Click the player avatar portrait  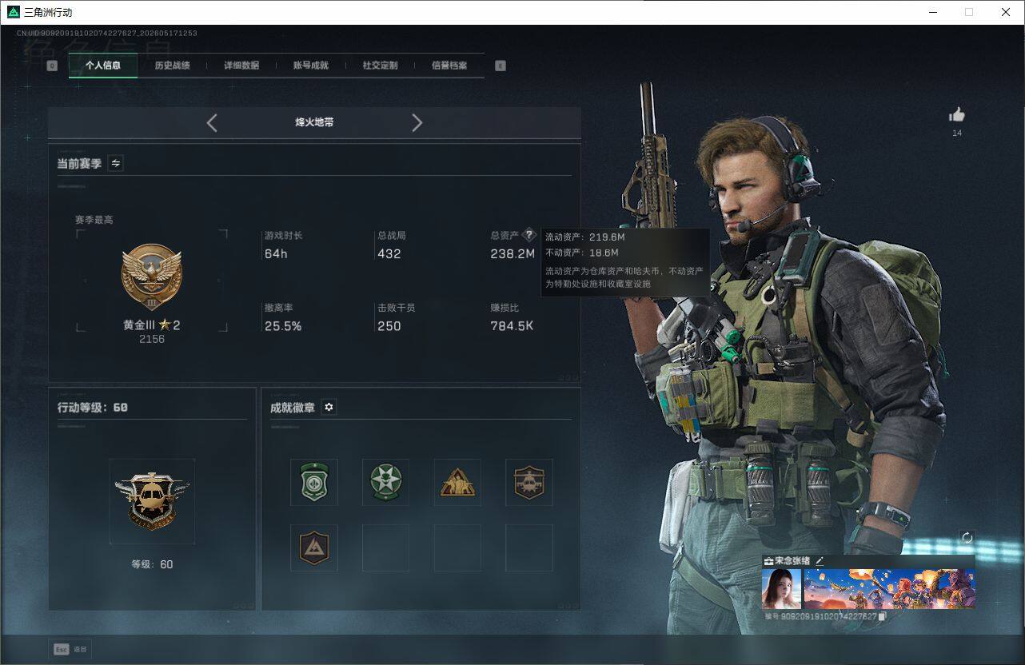tap(781, 589)
